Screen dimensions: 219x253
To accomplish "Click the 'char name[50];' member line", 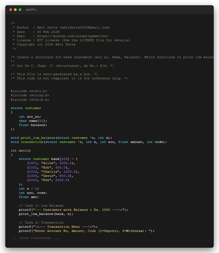I will click(x=33, y=121).
